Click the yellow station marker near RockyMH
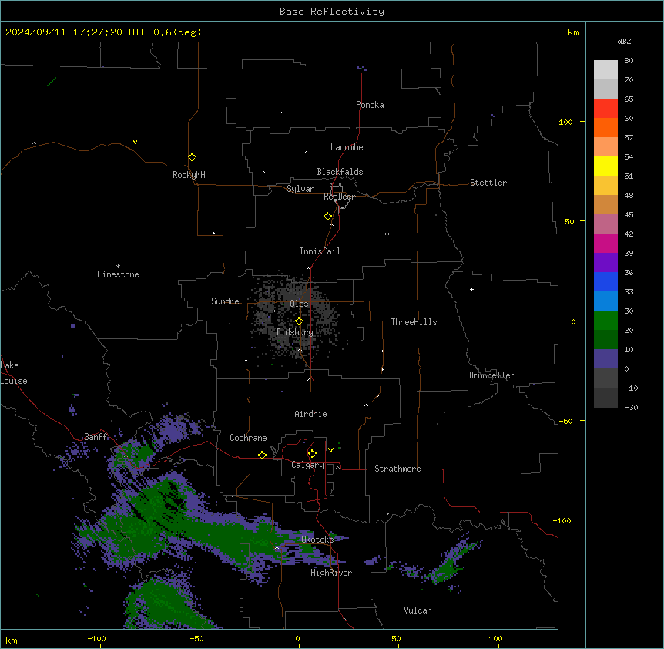This screenshot has width=664, height=649. pos(193,157)
